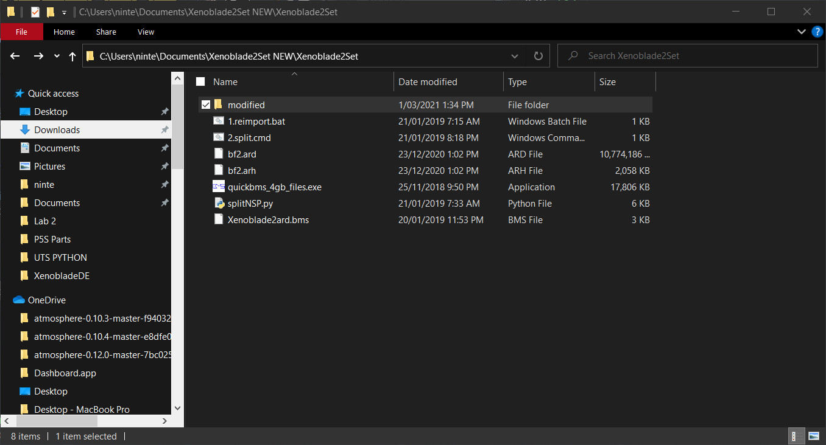Screen dimensions: 826x445
Task: Click the 10,774,186 size value for bf2.ard
Action: 624,154
